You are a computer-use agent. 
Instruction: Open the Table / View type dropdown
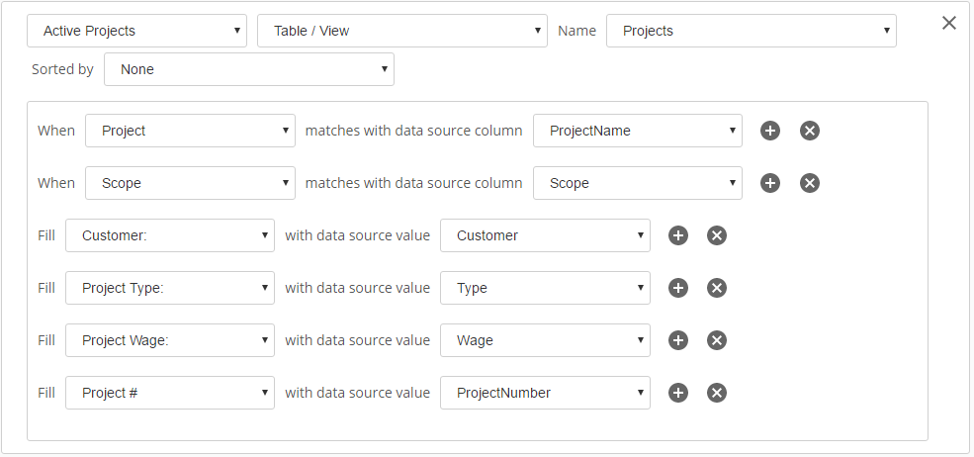click(x=401, y=31)
